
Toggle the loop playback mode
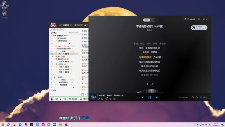tap(197, 97)
